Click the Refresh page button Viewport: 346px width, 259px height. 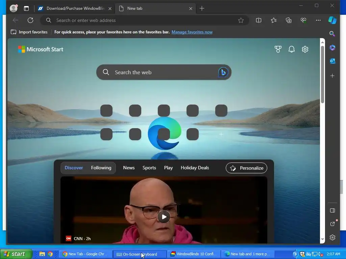(30, 20)
